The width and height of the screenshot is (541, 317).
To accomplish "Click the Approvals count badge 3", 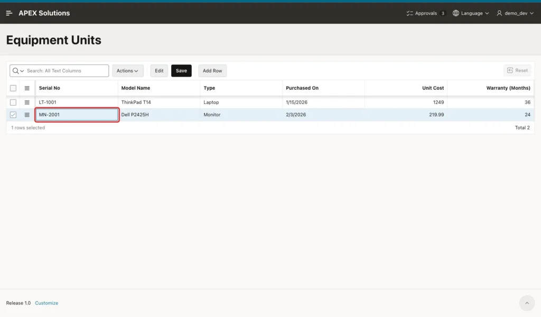I will [x=443, y=13].
